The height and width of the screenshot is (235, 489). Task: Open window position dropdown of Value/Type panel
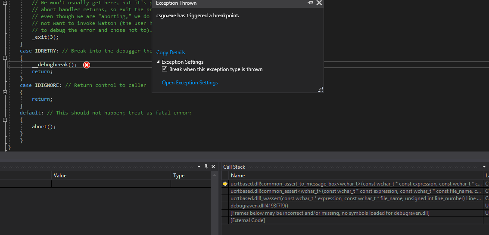[x=199, y=167]
